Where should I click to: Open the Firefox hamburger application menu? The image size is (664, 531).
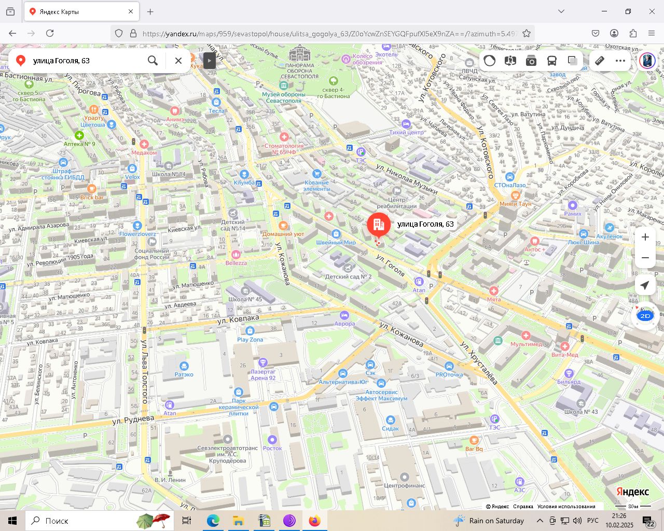pyautogui.click(x=652, y=33)
